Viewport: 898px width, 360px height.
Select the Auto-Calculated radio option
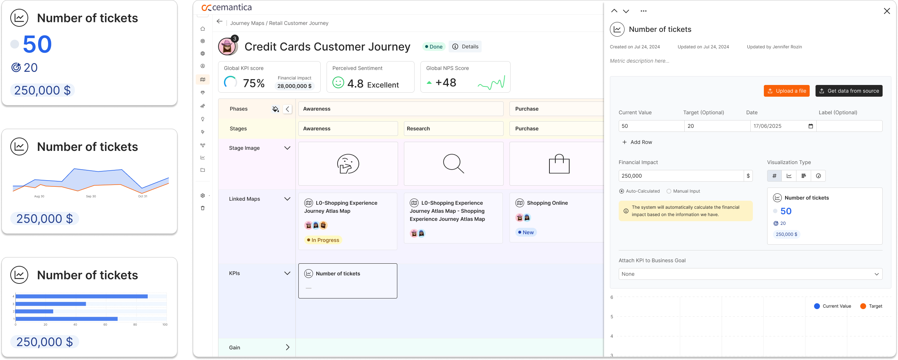pyautogui.click(x=622, y=191)
